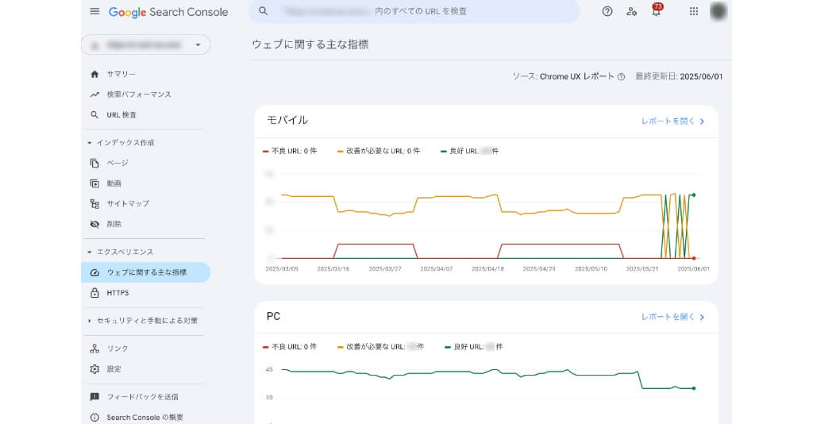Click the Search Console の概要 info icon
Viewport: 813px width, 424px height.
94,418
